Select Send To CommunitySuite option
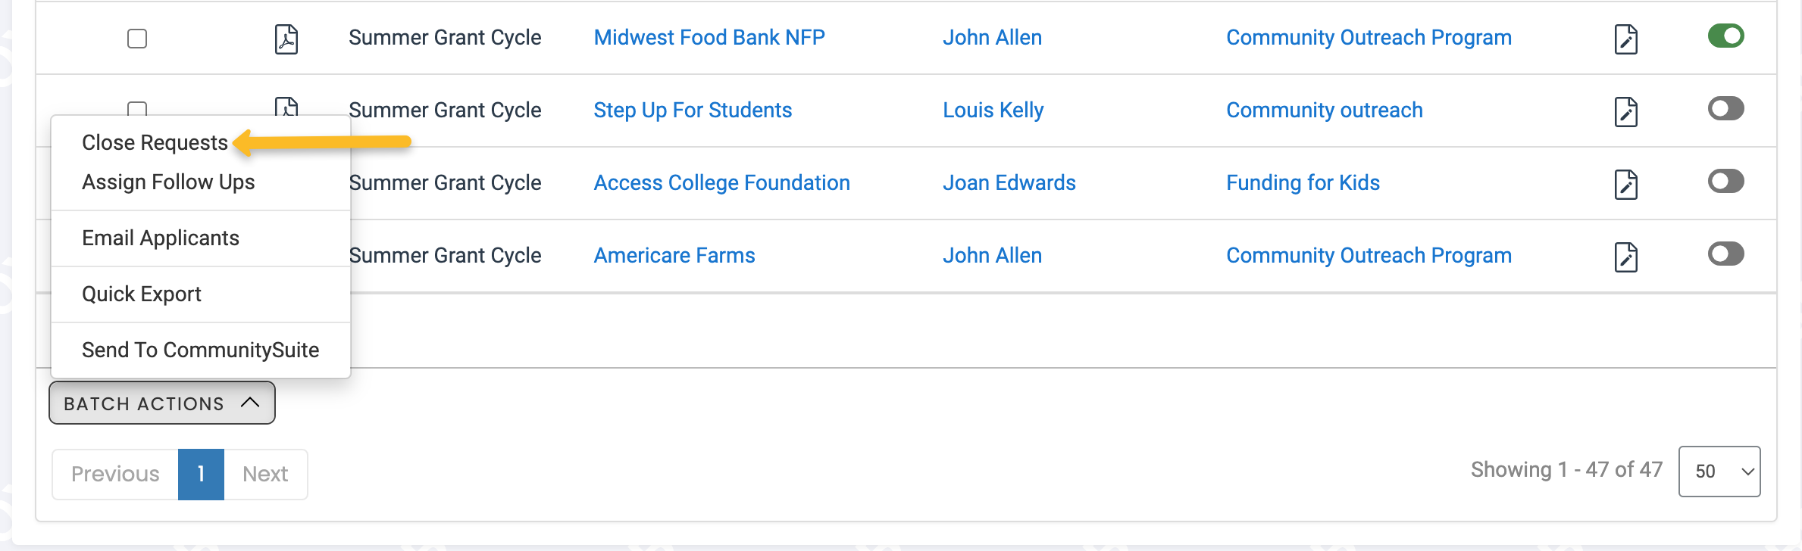The height and width of the screenshot is (551, 1802). (200, 349)
